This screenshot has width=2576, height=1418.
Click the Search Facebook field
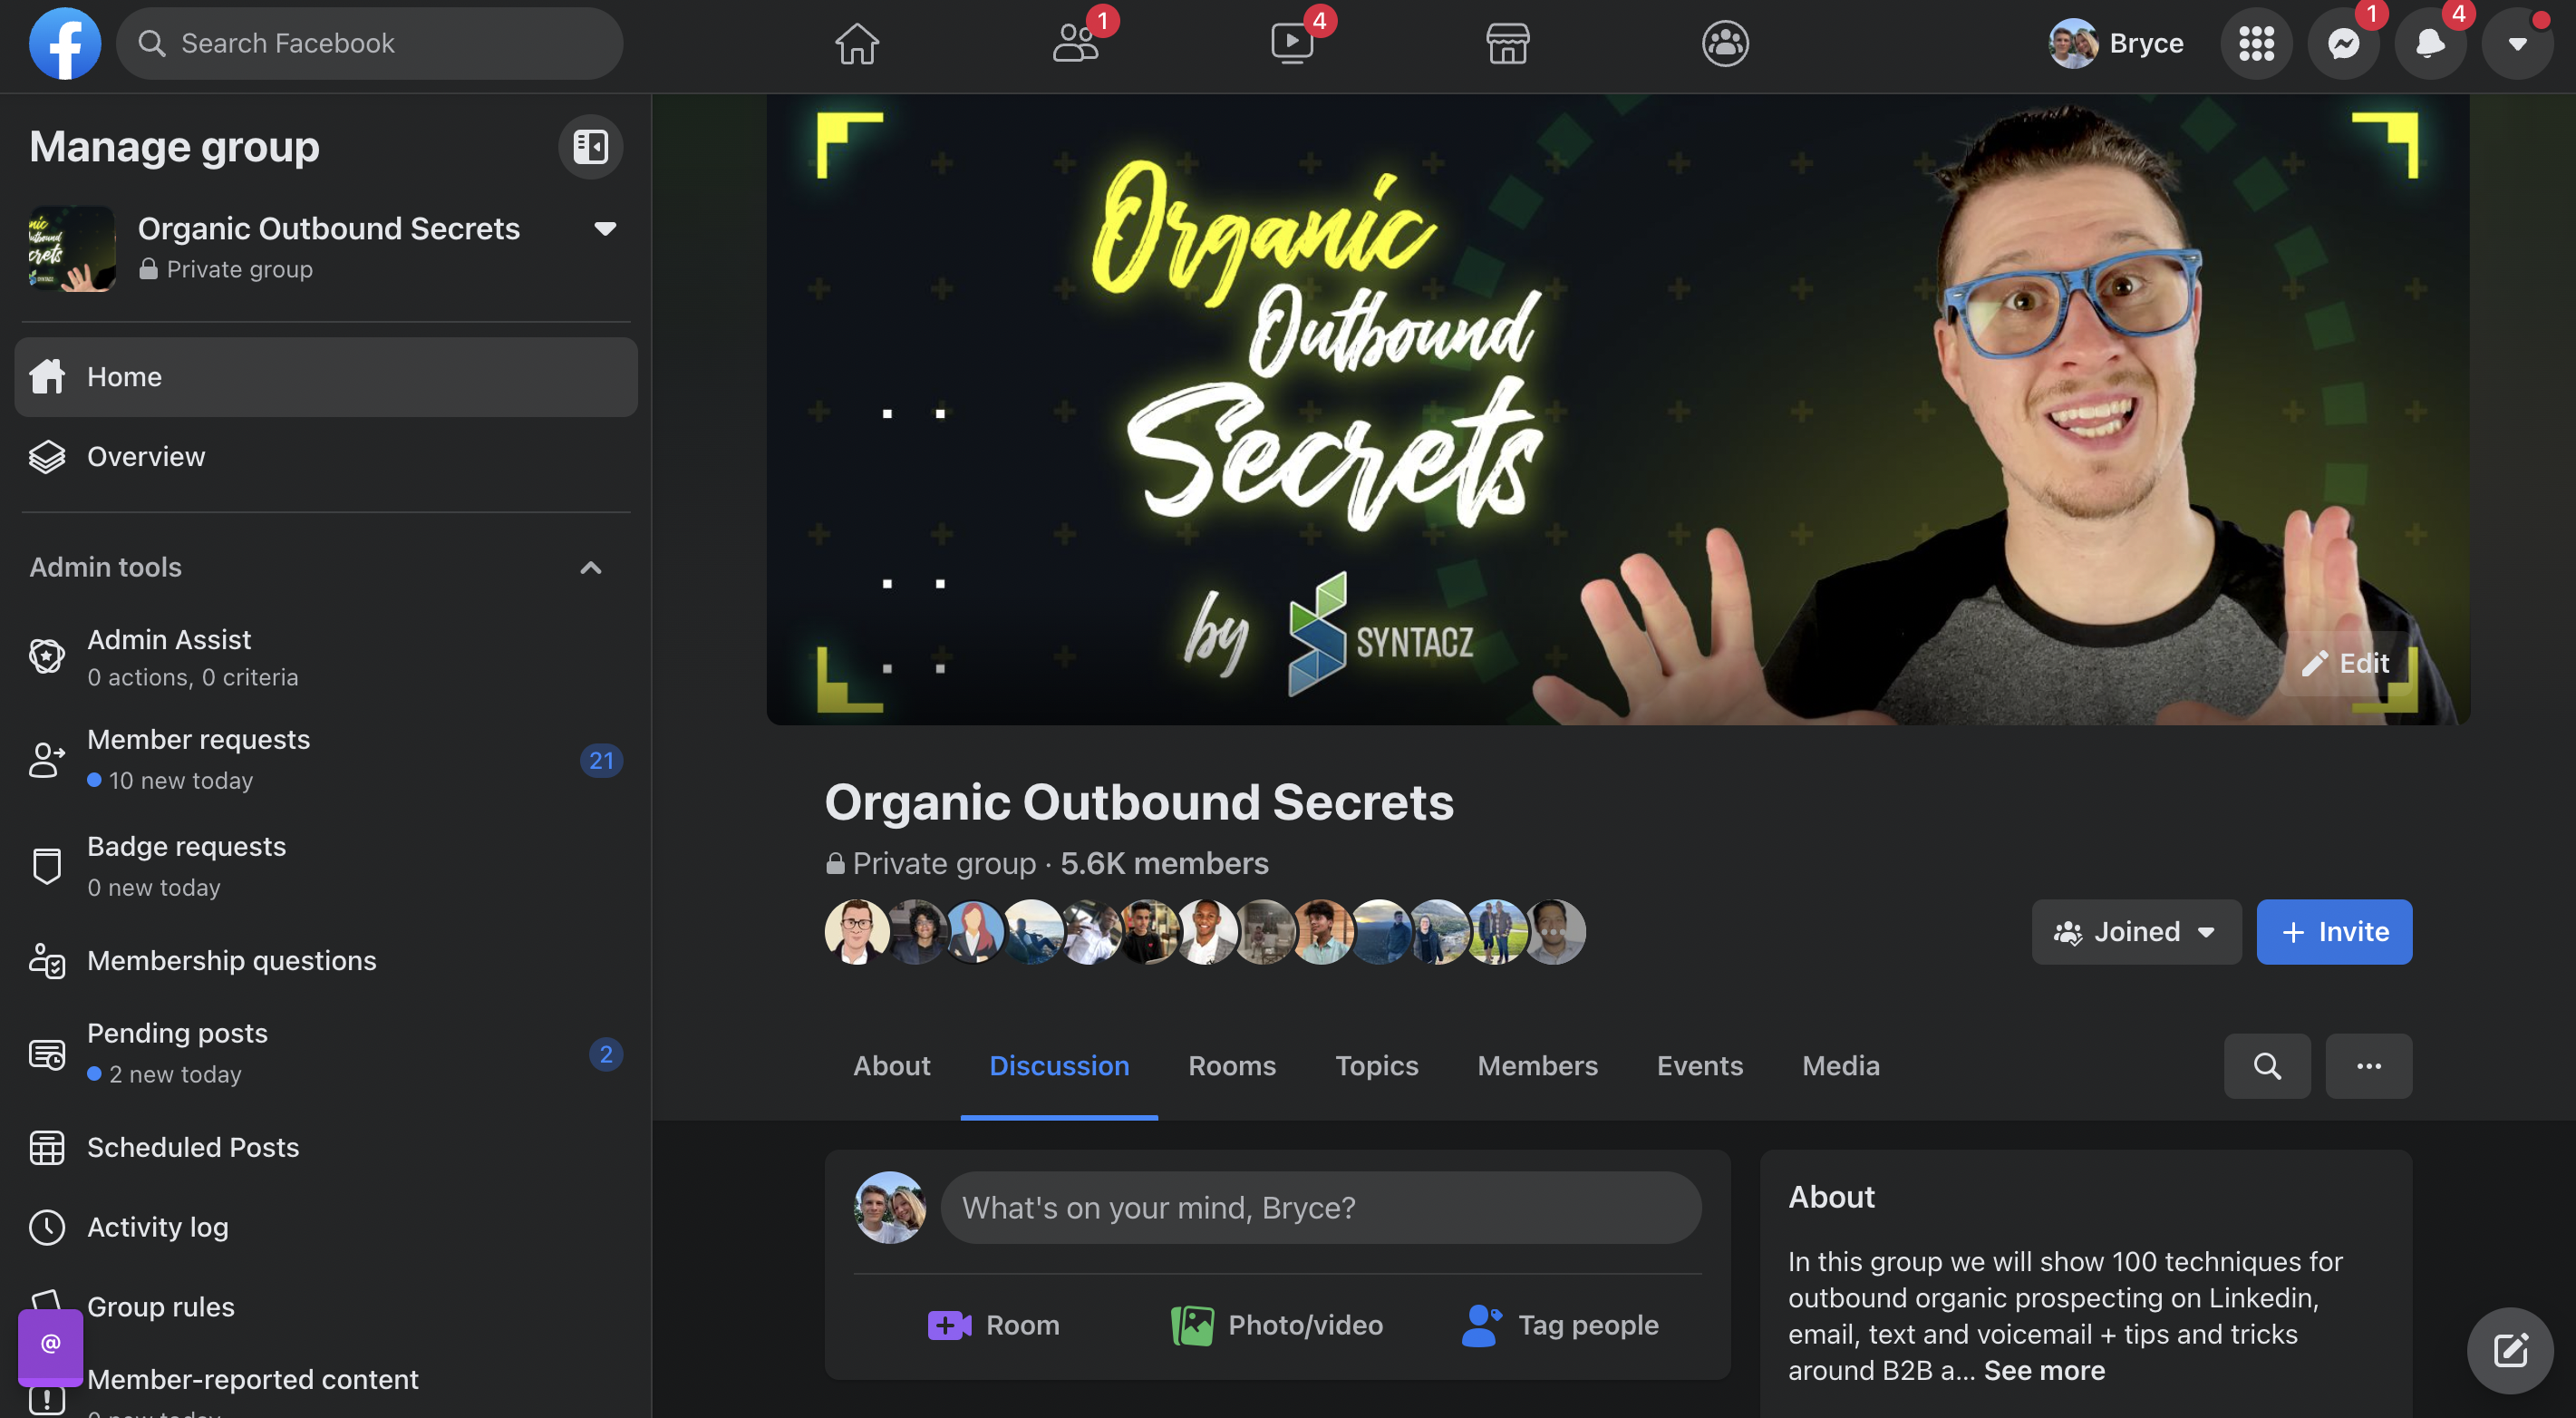pyautogui.click(x=369, y=43)
